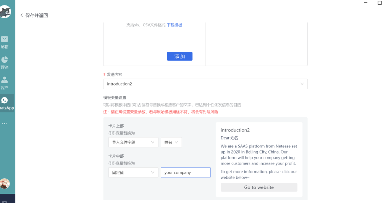Minimize the application window
Image resolution: width=391 pixels, height=203 pixels.
pos(367,3)
